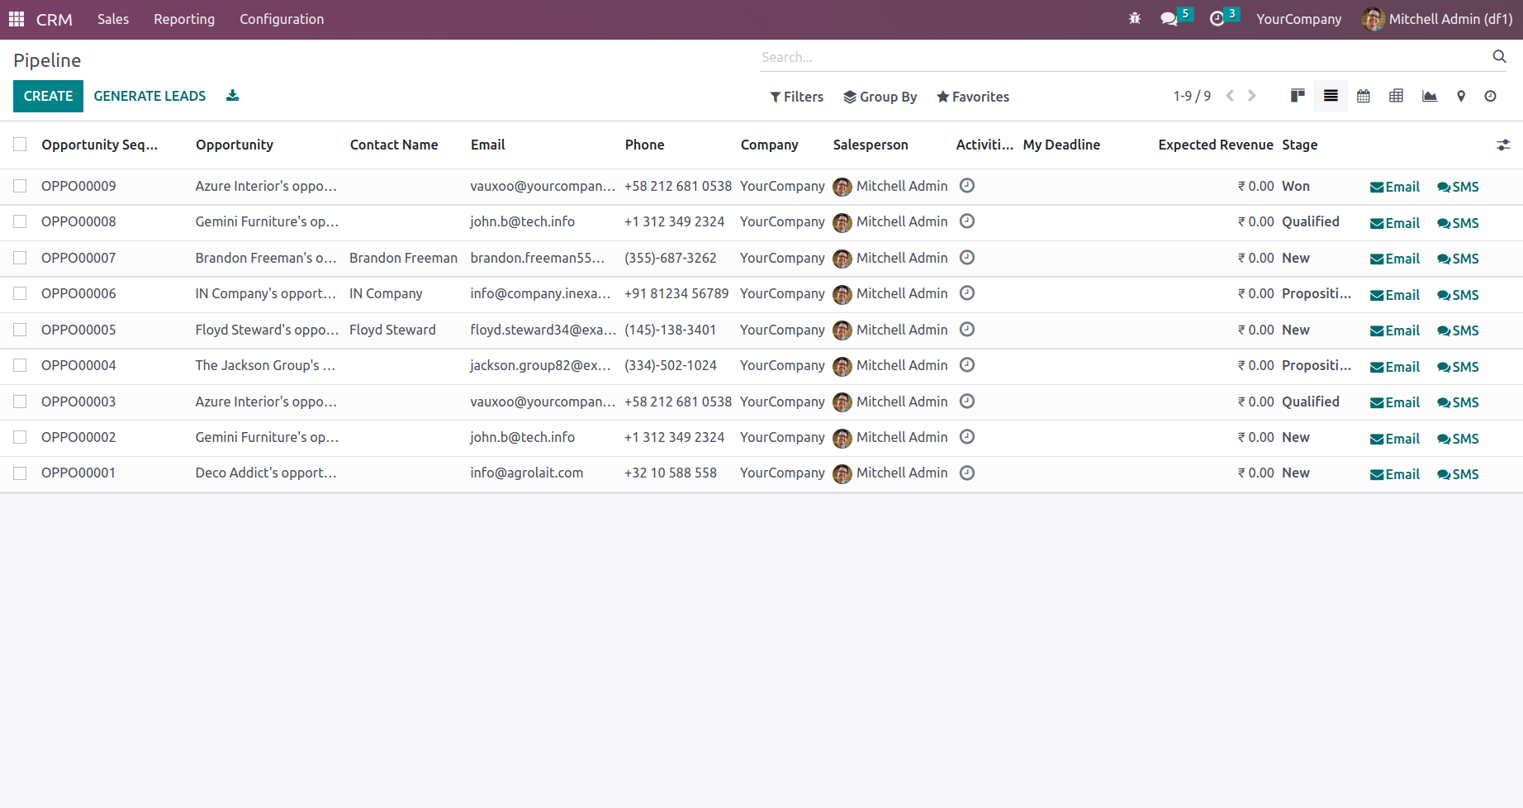Click Email button for OPPO00002
The image size is (1523, 808).
point(1395,439)
